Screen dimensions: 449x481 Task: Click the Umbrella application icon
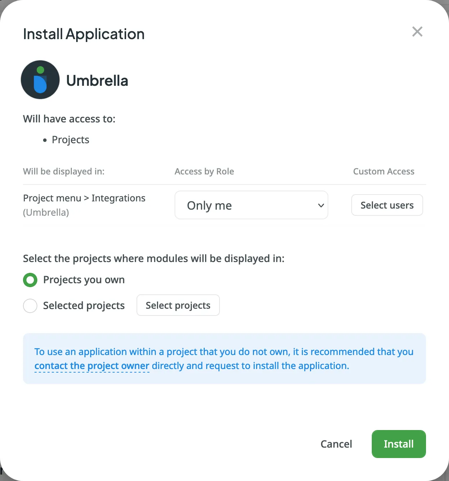[x=40, y=79]
